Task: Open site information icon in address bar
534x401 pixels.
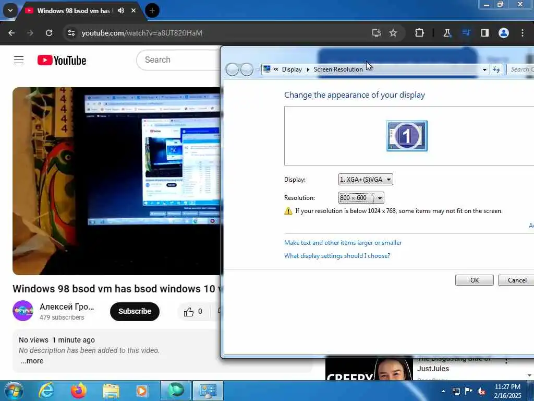Action: tap(71, 33)
